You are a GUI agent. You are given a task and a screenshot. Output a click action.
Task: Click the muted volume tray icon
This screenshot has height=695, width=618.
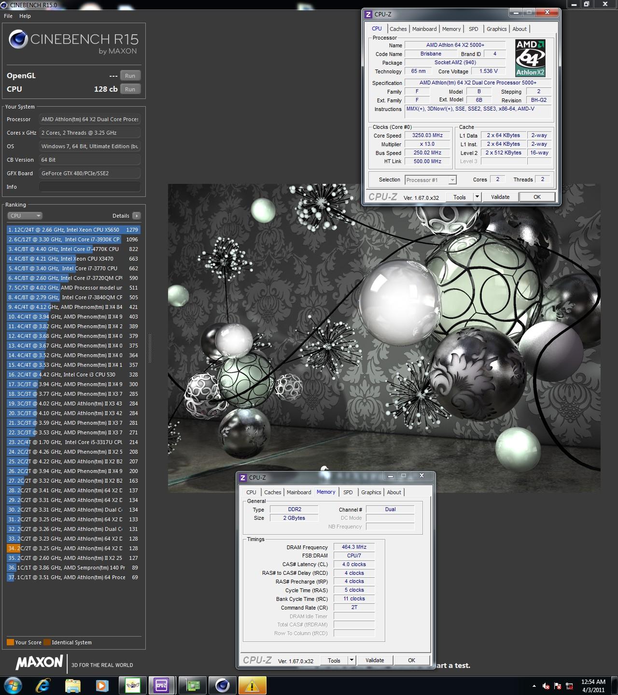tap(546, 686)
